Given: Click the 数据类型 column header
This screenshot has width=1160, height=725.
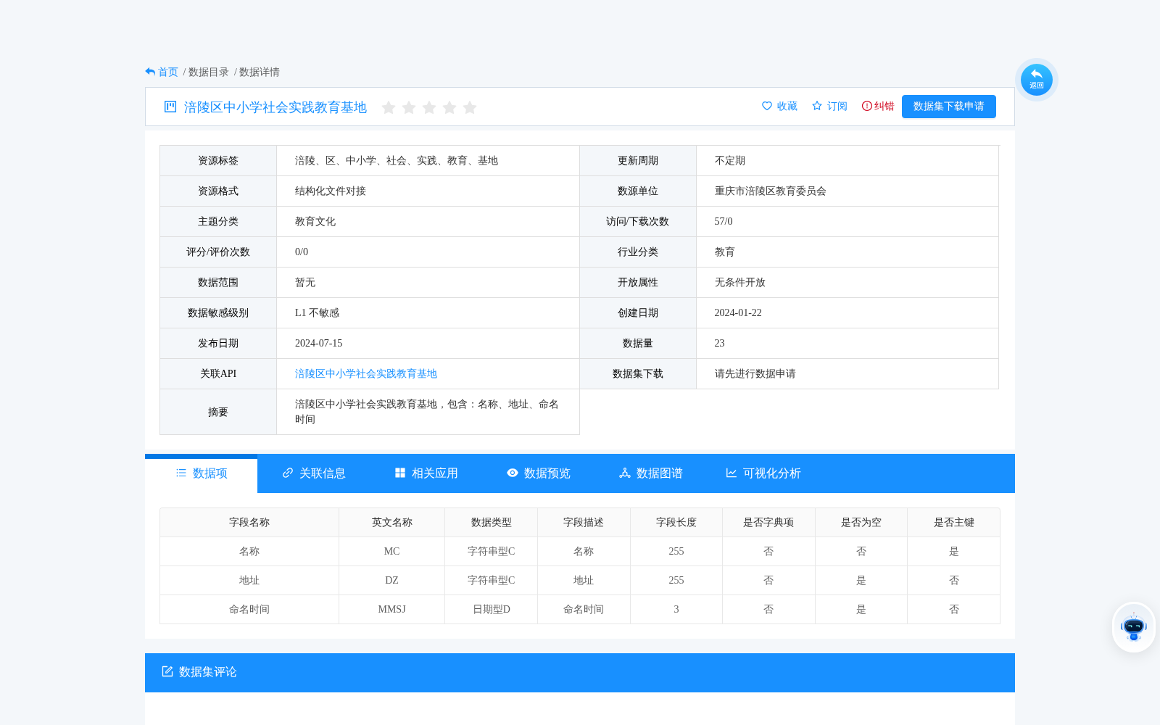Looking at the screenshot, I should pyautogui.click(x=492, y=522).
